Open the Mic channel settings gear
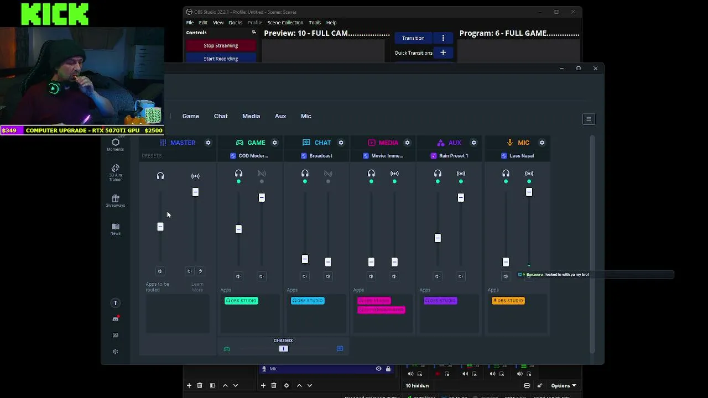Screen dimensions: 708x398 pos(542,143)
